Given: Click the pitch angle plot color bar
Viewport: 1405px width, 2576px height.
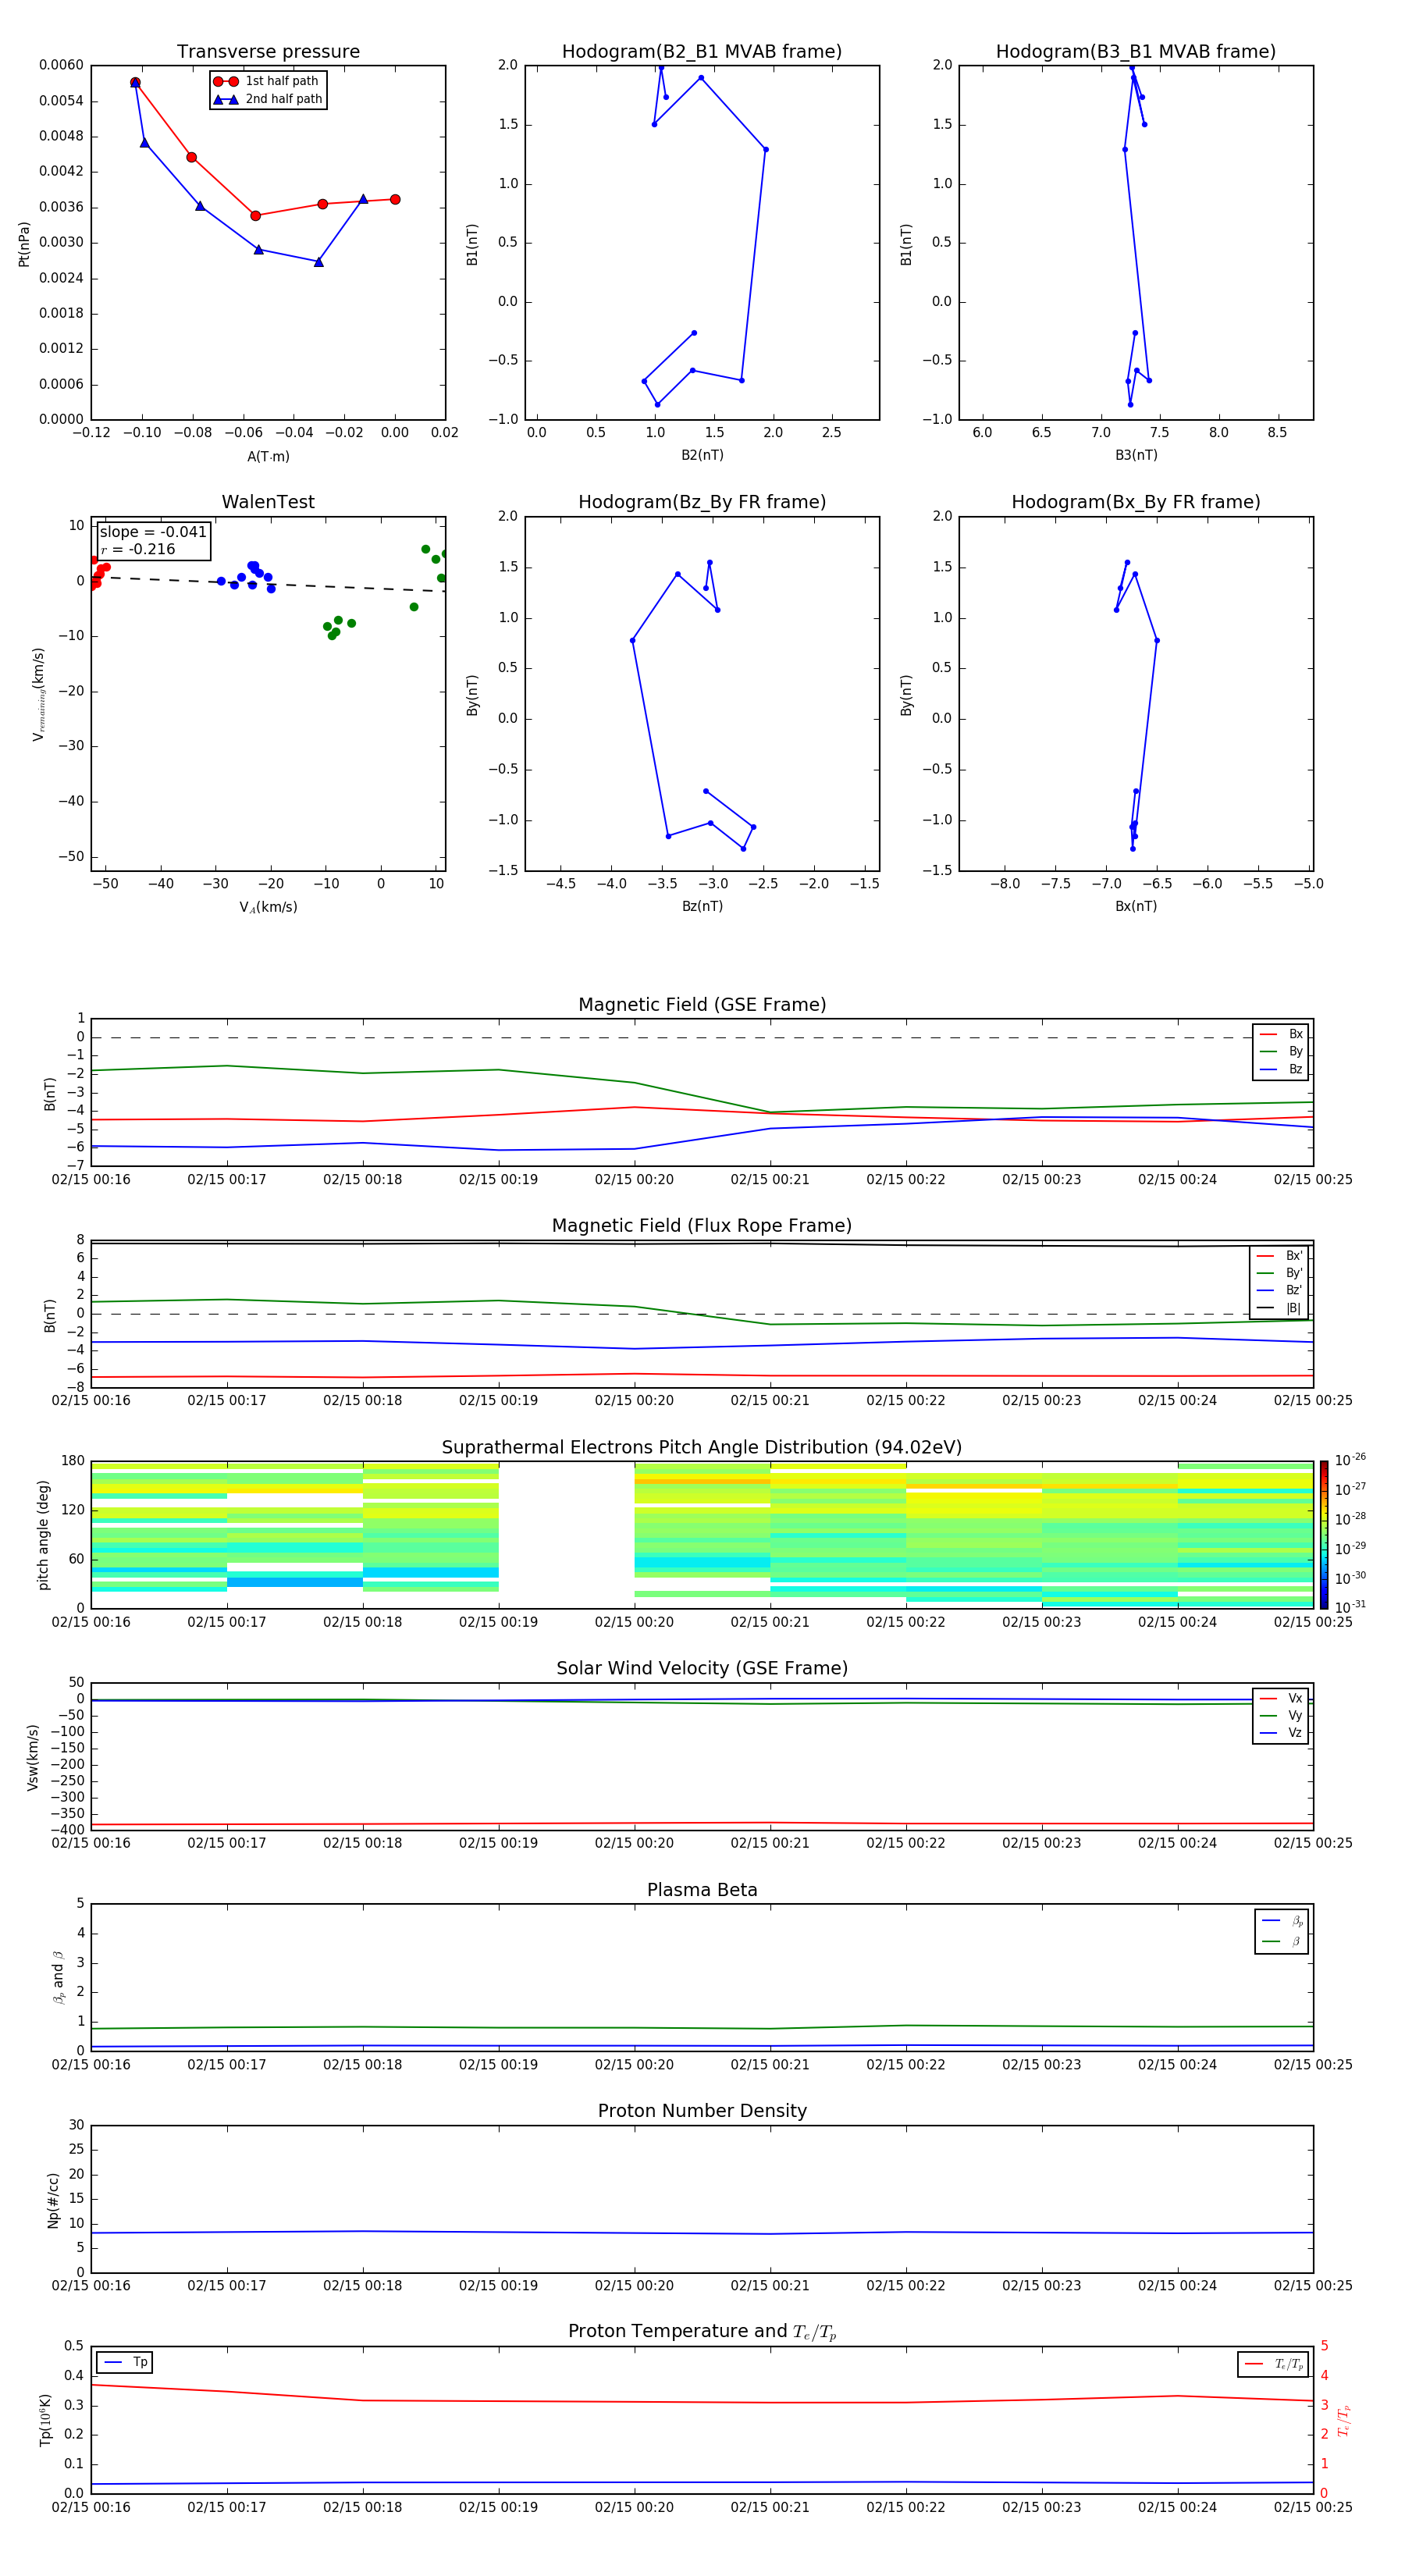Looking at the screenshot, I should pyautogui.click(x=1324, y=1535).
